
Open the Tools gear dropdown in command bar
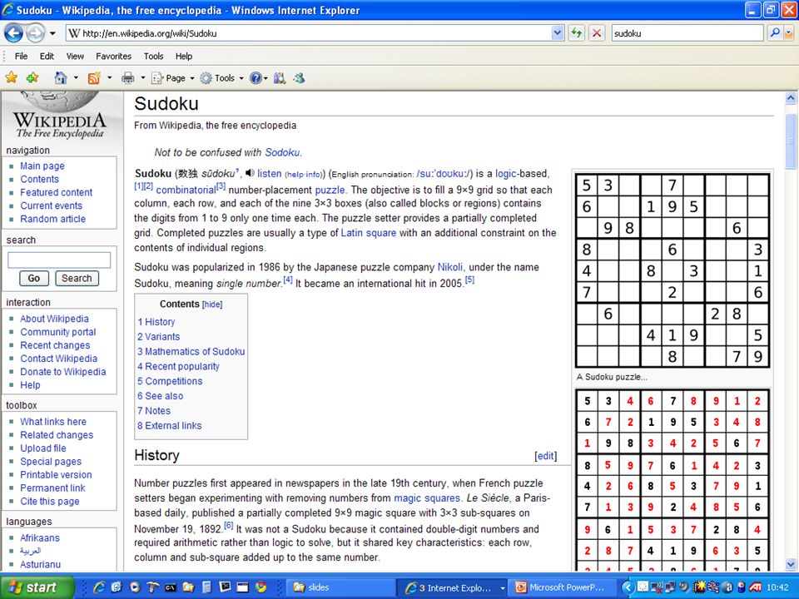point(221,78)
